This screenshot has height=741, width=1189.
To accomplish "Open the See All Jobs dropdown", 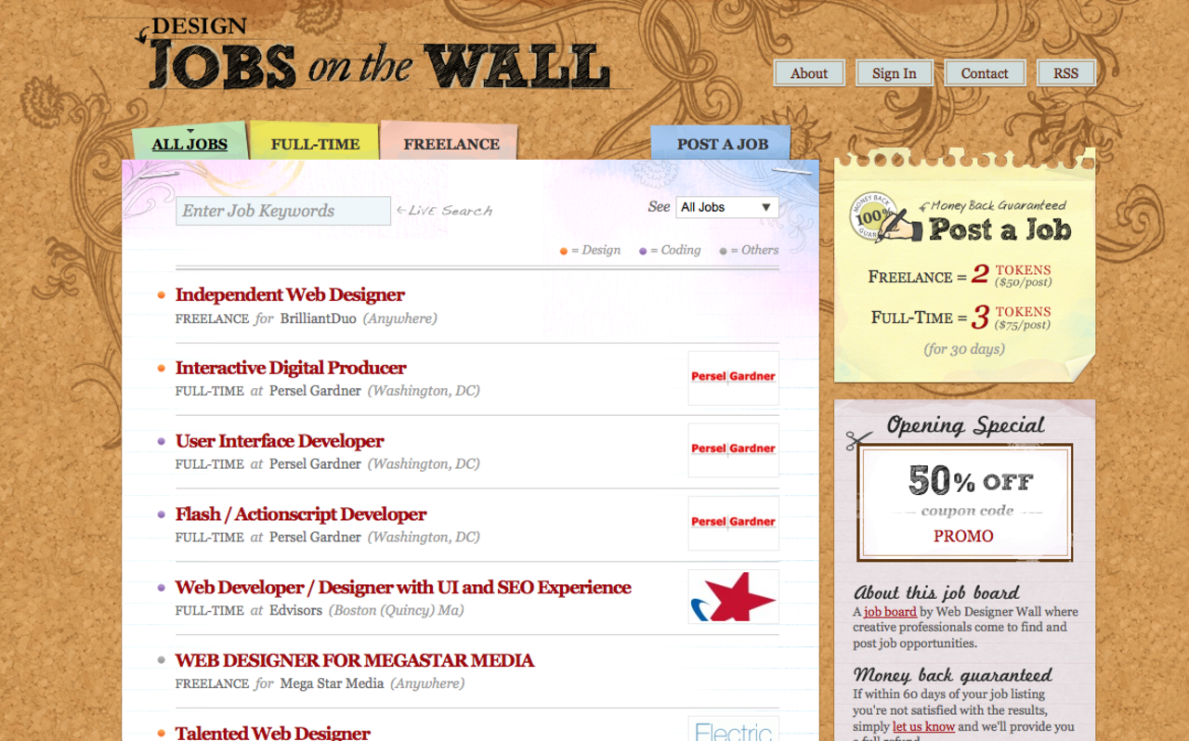I will (727, 207).
